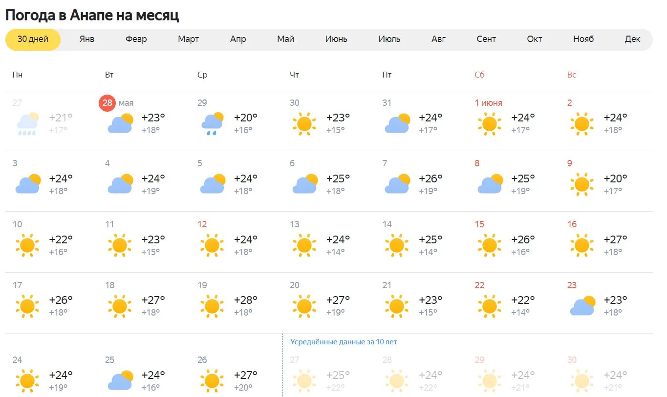Image resolution: width=667 pixels, height=397 pixels.
Task: Click the rainy cloud icon for May 29
Action: (x=212, y=124)
